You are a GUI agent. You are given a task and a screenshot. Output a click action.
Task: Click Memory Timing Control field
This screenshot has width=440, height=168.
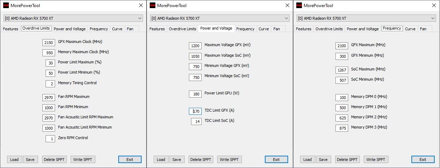click(50, 84)
